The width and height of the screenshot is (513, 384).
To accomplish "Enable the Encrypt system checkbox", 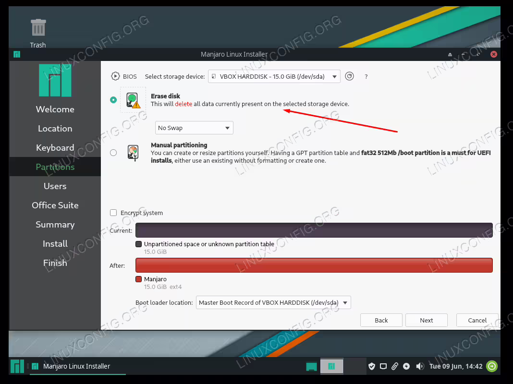I will point(113,213).
